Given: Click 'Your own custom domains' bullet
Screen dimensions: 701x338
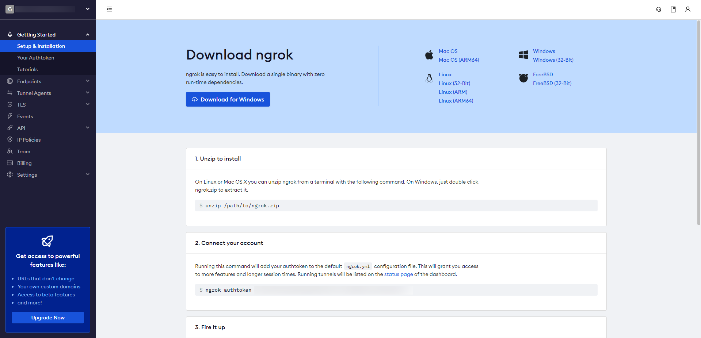Looking at the screenshot, I should (49, 287).
